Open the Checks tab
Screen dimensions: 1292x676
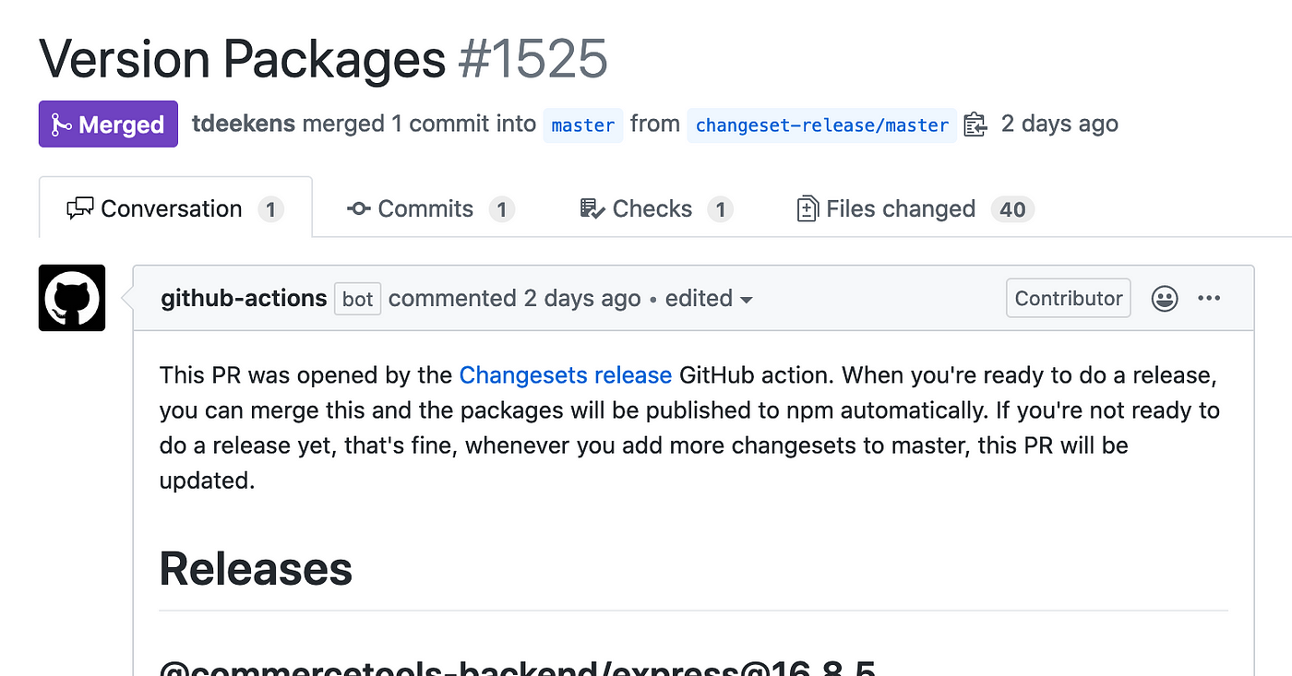pyautogui.click(x=656, y=208)
